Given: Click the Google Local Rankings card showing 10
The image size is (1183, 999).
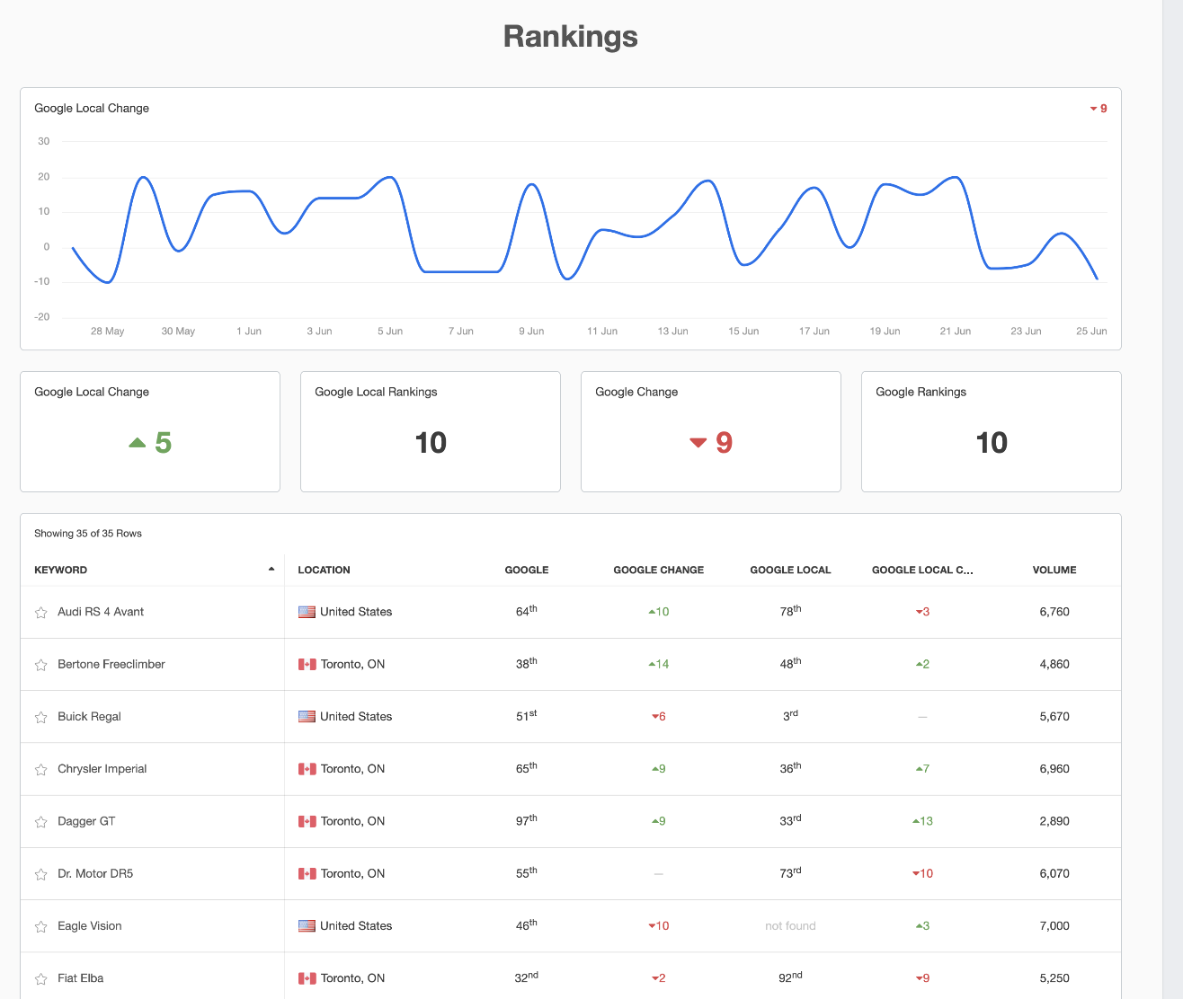Looking at the screenshot, I should pos(430,432).
